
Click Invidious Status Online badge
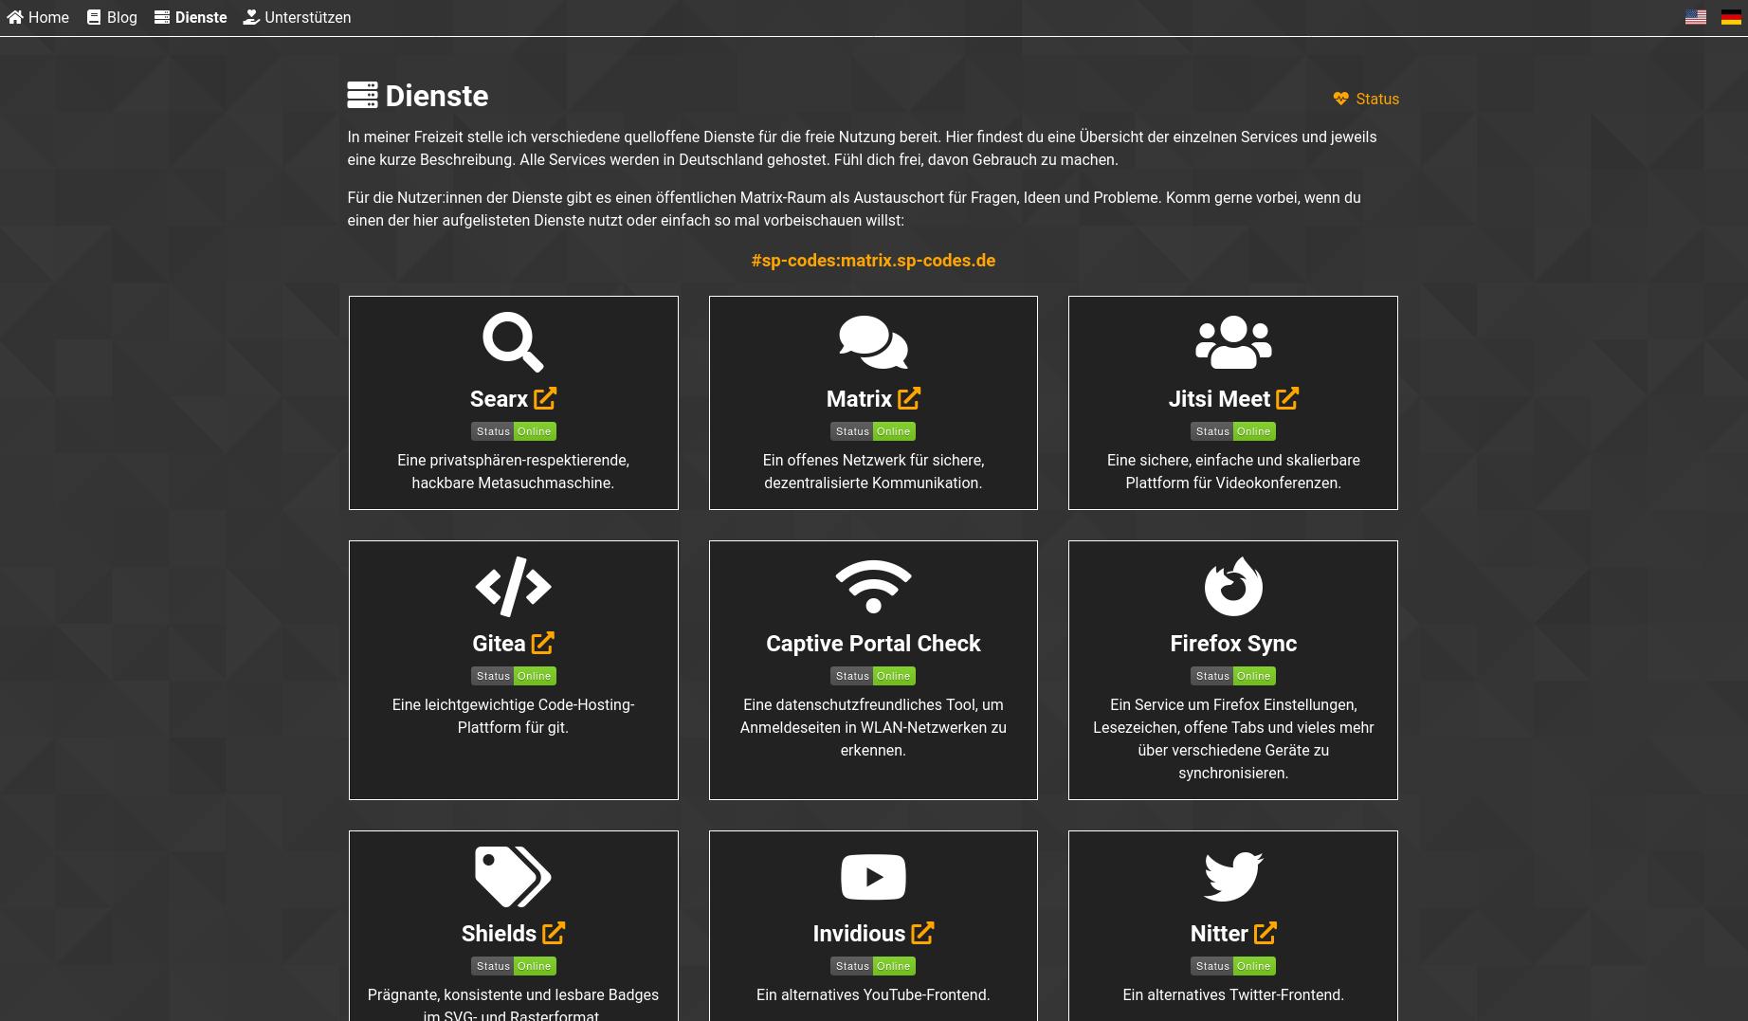(873, 966)
